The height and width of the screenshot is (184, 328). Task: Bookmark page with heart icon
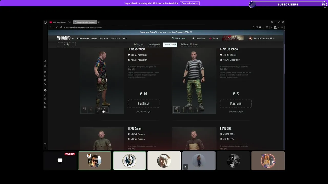tap(267, 27)
